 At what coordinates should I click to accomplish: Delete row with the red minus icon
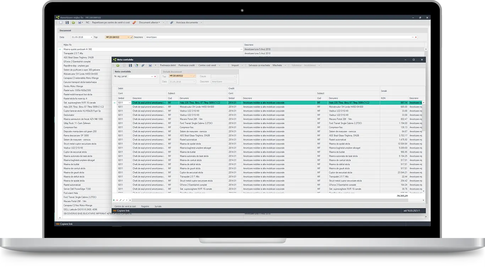pyautogui.click(x=117, y=200)
